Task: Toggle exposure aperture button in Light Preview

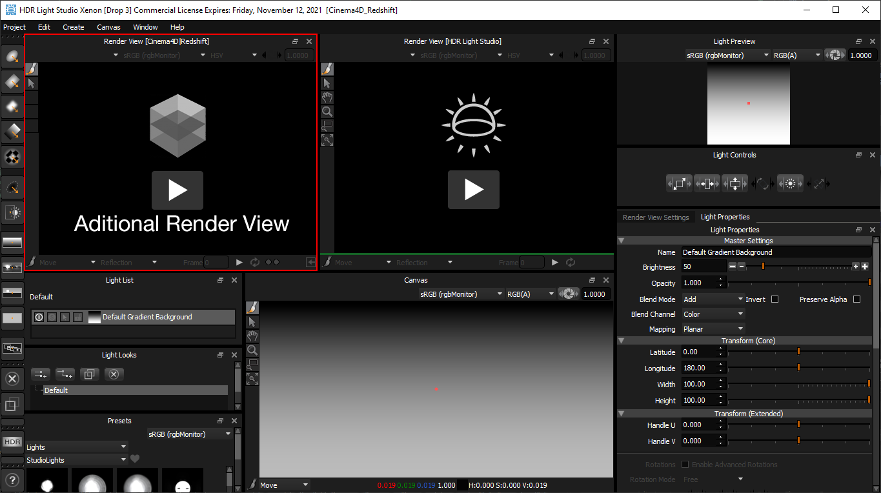Action: 835,55
